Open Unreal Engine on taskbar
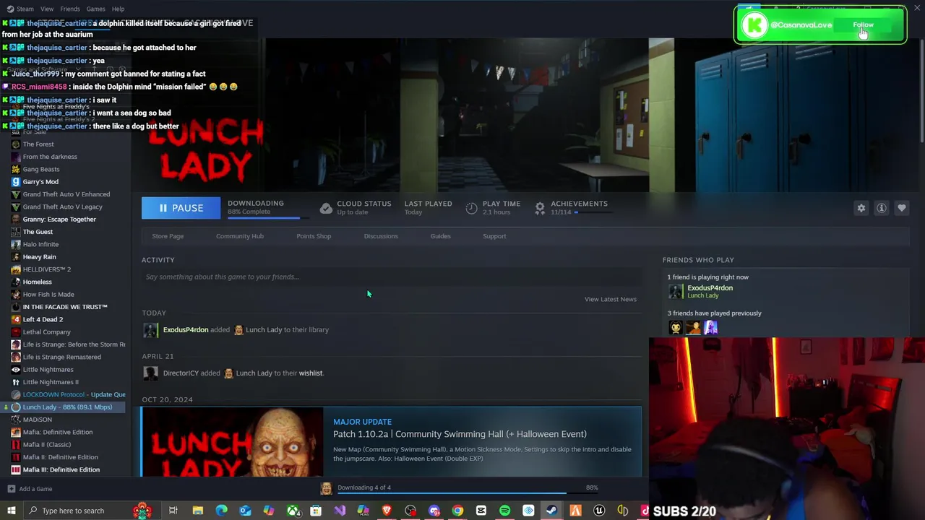This screenshot has width=925, height=520. tap(599, 511)
